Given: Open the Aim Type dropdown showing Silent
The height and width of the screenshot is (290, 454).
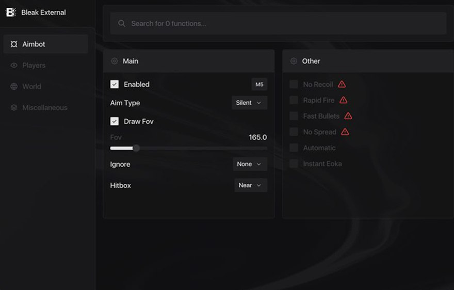Looking at the screenshot, I should [x=249, y=103].
